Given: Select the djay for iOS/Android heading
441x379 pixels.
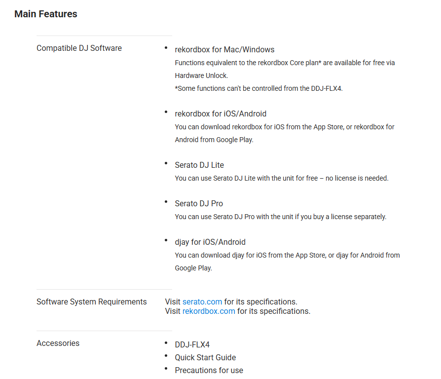Looking at the screenshot, I should point(210,242).
